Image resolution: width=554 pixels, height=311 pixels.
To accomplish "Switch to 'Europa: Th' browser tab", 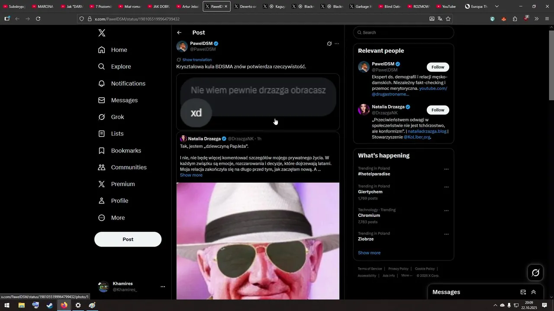I will point(476,6).
